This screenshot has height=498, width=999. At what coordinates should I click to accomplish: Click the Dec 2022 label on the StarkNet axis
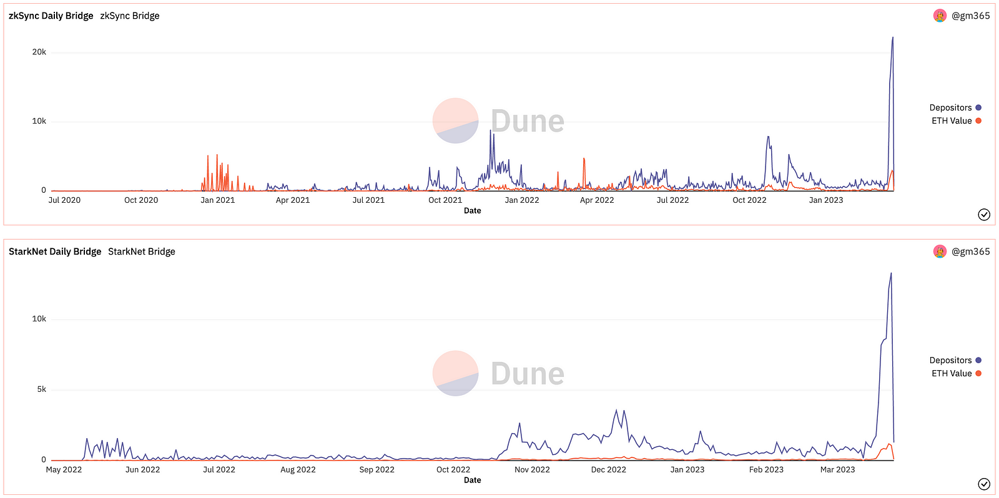609,470
